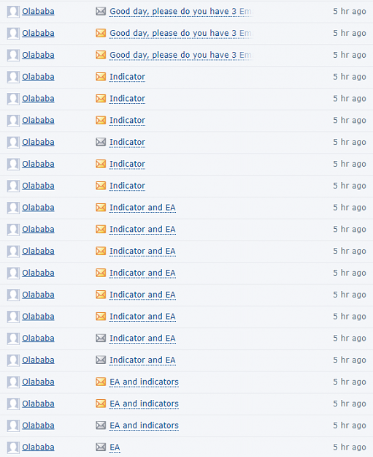Open the gray-envelope EA and indicators message
Image resolution: width=373 pixels, height=457 pixels.
click(144, 426)
